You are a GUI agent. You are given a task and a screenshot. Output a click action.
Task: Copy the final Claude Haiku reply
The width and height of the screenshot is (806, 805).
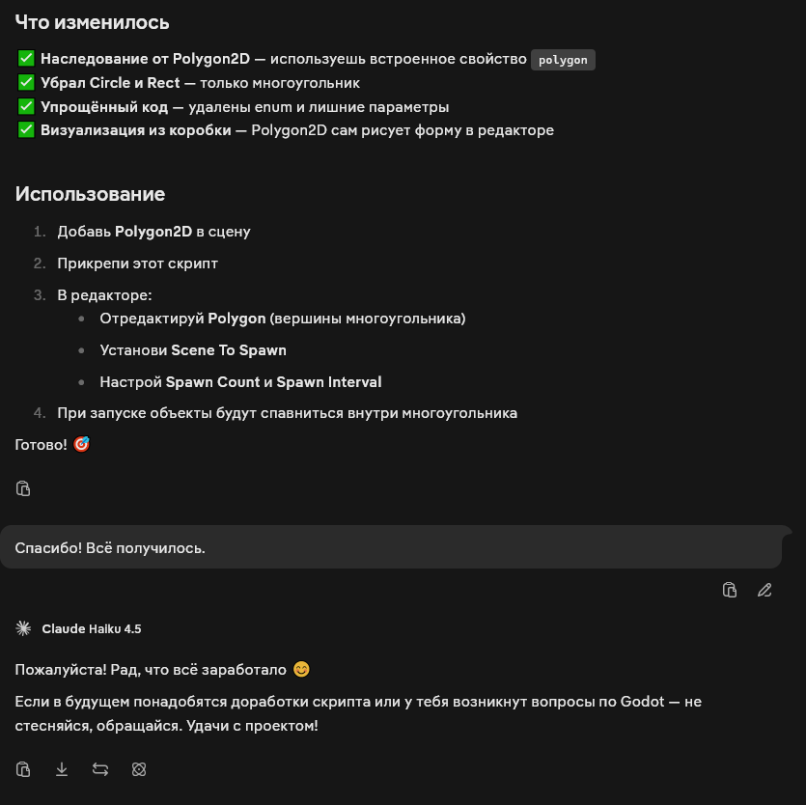pos(23,769)
